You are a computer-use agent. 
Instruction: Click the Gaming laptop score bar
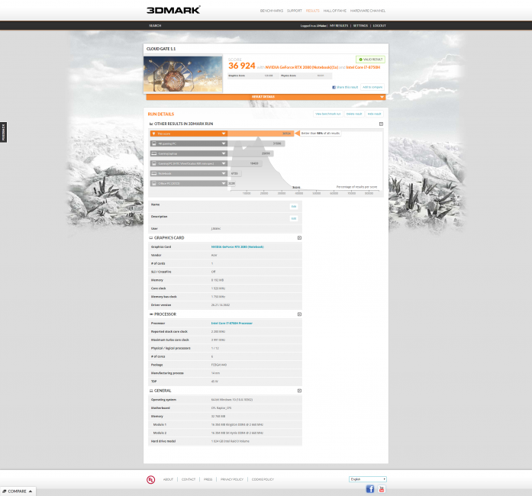[x=250, y=153]
